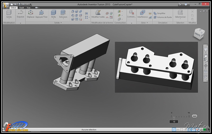The height and width of the screenshot is (134, 212).
Task: Click the 'Aucune sélection' status bar text
Action: (x=89, y=129)
